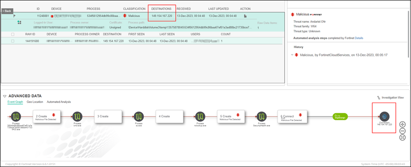Click the Back button
This screenshot has width=411, height=167.
(7, 11)
